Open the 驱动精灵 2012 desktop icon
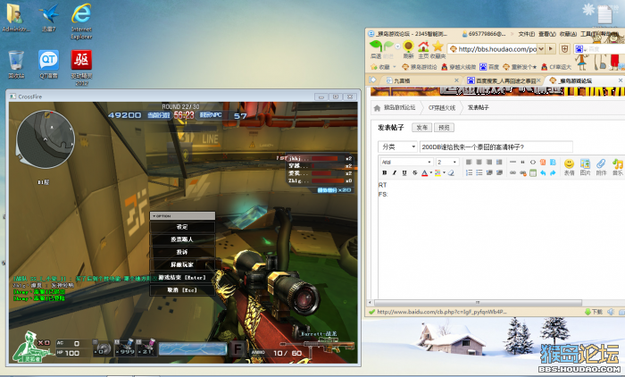This screenshot has width=625, height=377. tap(81, 67)
